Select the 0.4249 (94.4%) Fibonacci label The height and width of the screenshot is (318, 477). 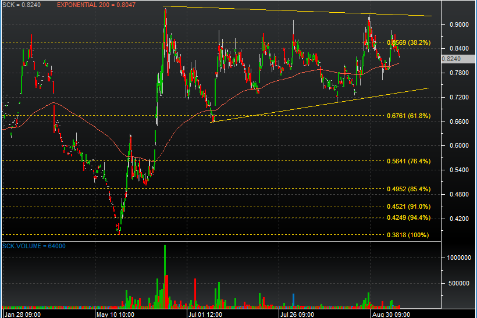tap(408, 217)
